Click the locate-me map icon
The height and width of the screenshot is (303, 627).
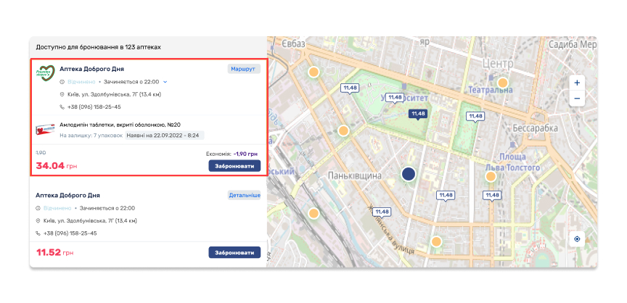coord(576,239)
